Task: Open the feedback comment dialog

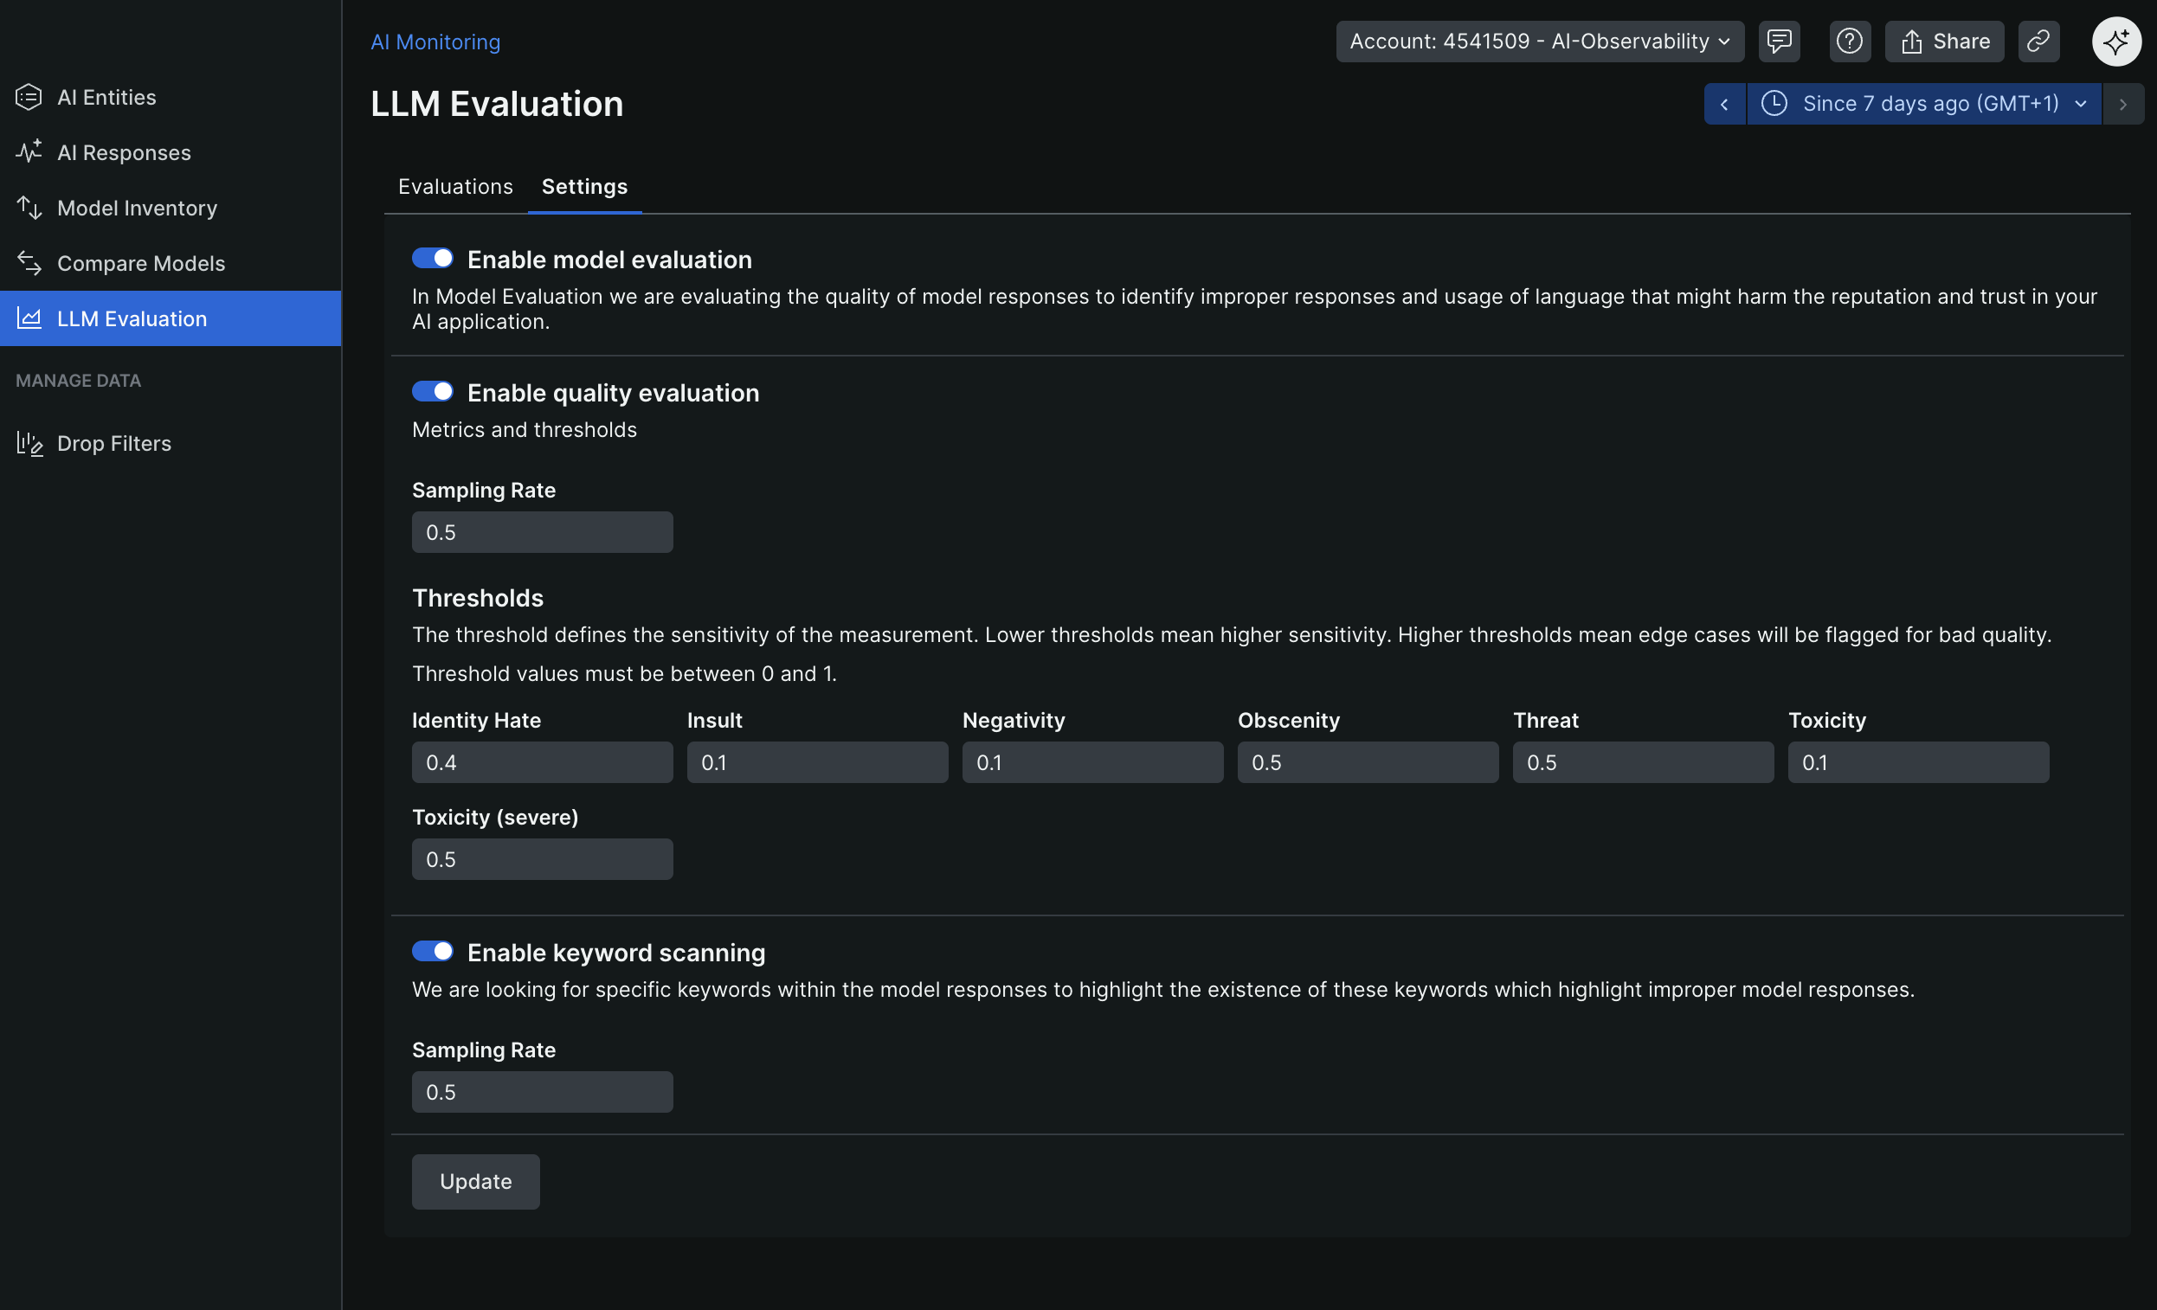Action: coord(1780,42)
